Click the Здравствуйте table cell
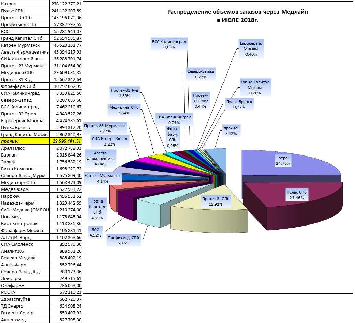This screenshot has height=323, width=355. [25, 299]
